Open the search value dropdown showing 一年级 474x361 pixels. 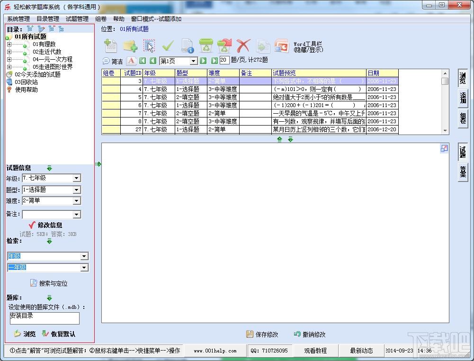(x=84, y=268)
